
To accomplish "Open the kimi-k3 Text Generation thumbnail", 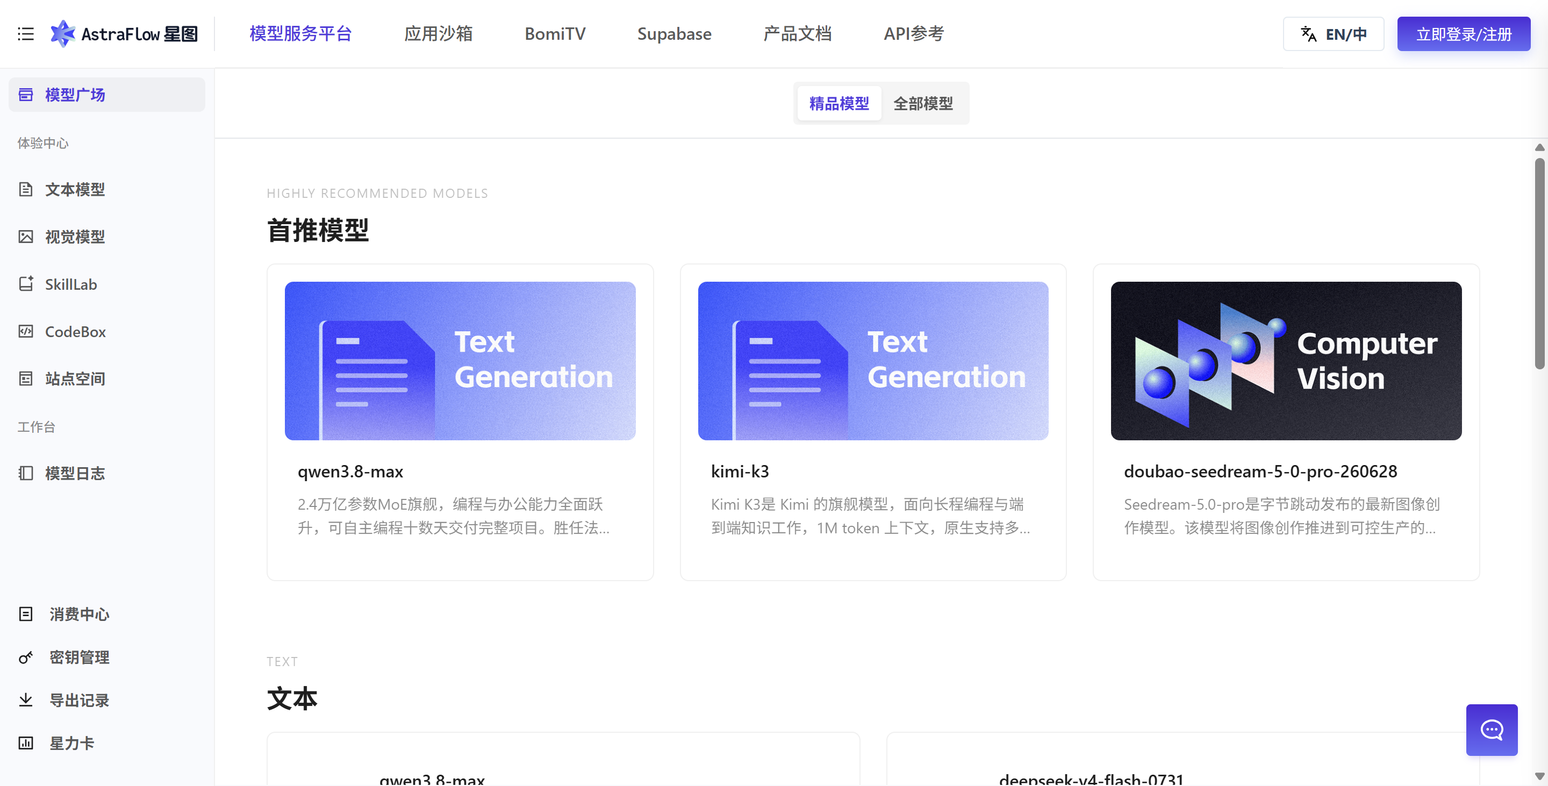I will tap(872, 361).
